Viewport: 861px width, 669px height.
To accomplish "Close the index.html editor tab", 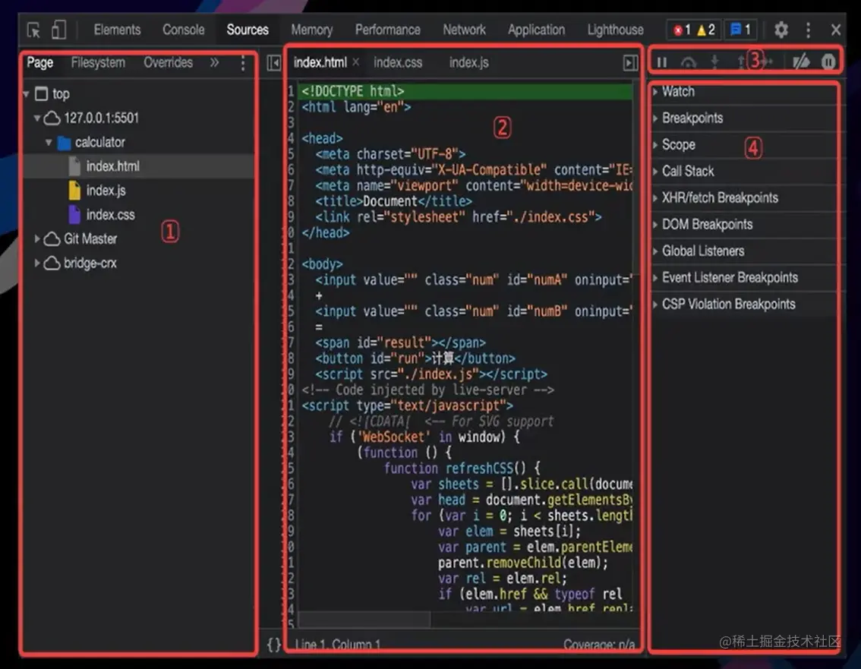I will pos(356,62).
